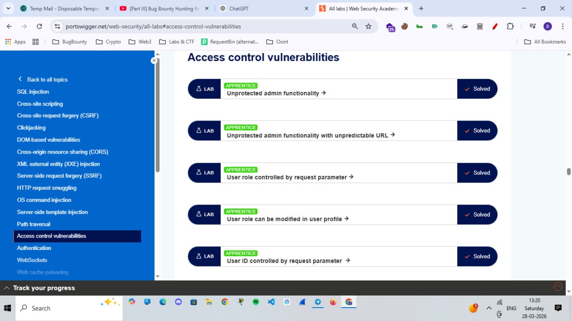
Task: Select SQL injection topic
Action: point(33,92)
